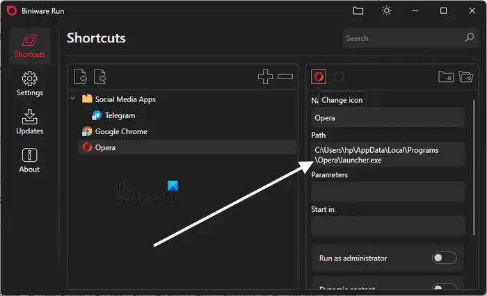
Task: Open the About sidebar section
Action: tap(29, 160)
